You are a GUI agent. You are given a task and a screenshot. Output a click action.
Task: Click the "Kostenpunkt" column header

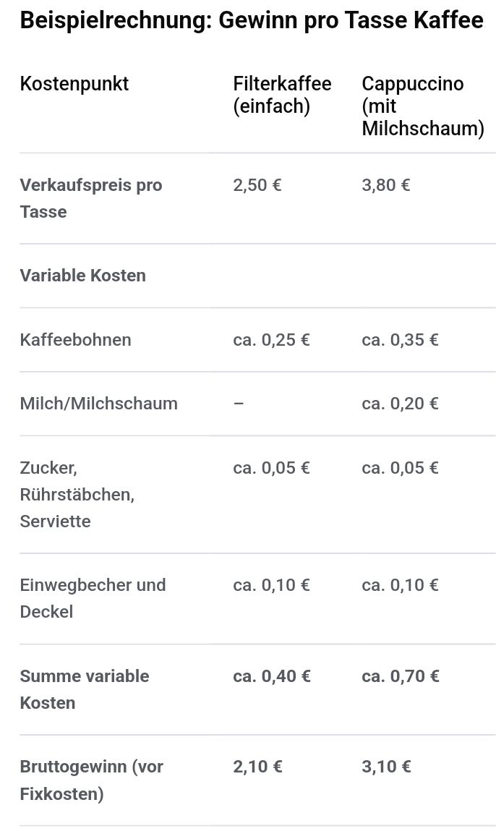click(x=74, y=84)
